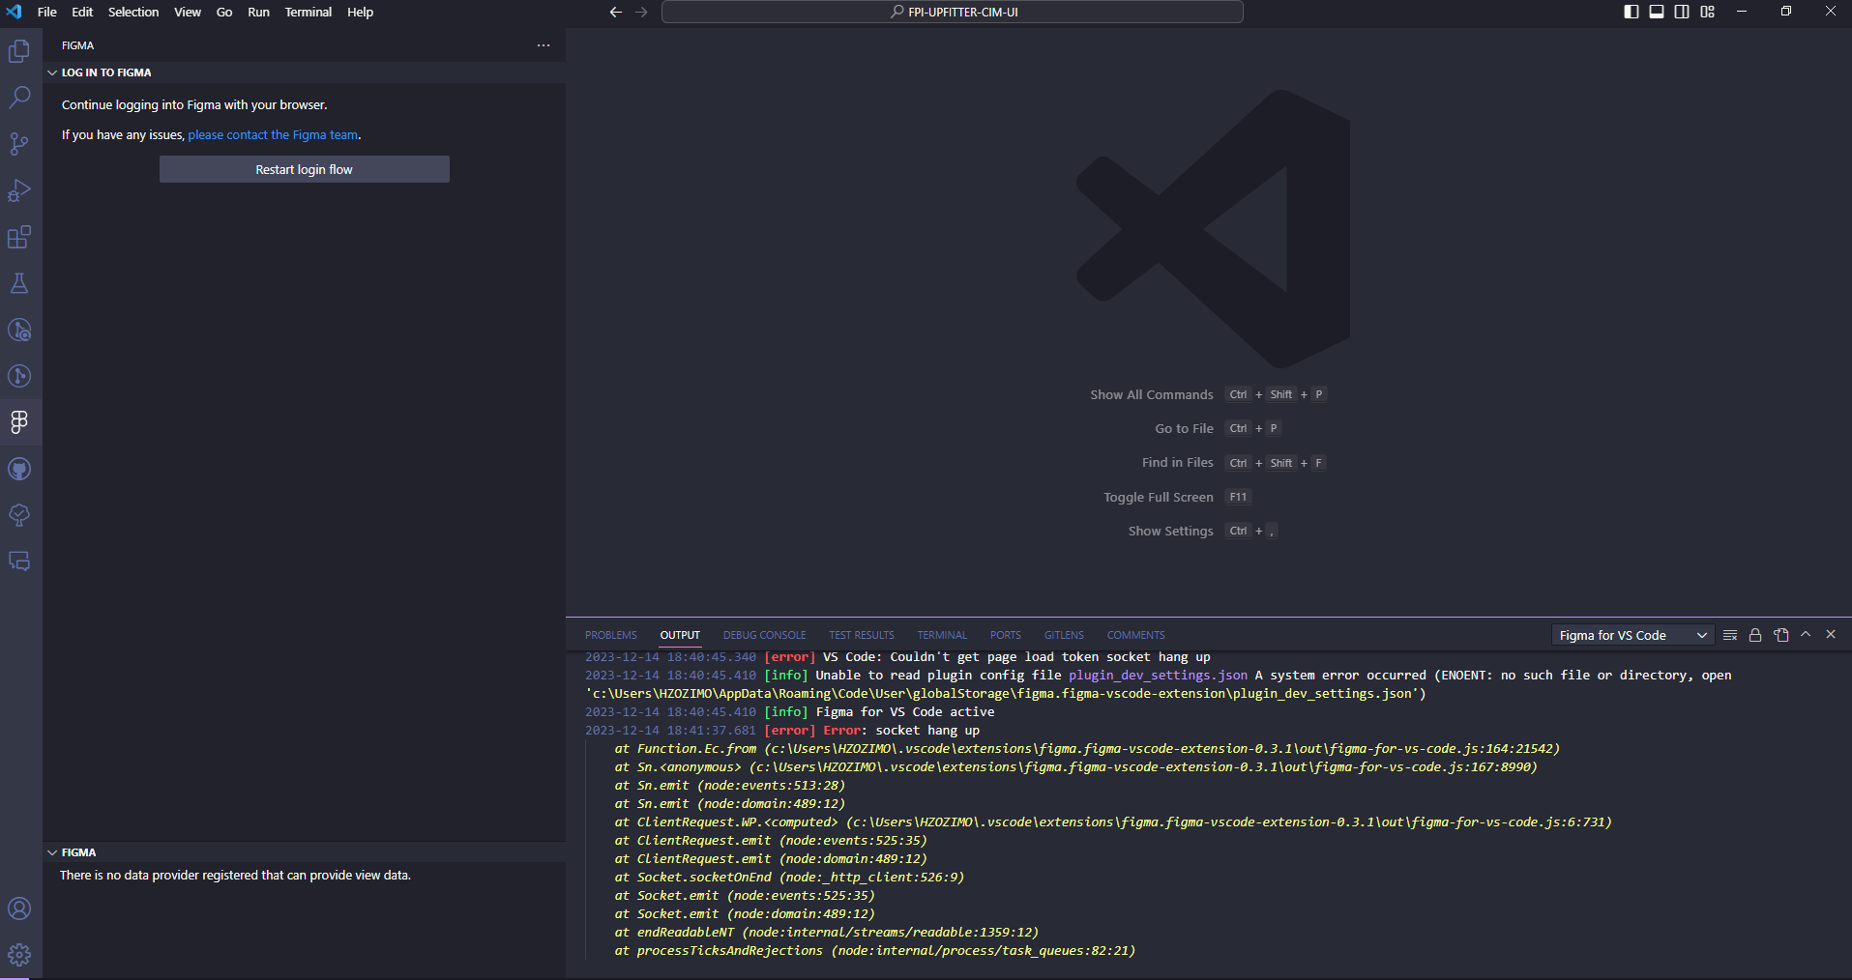Click 'Show All Commands' shortcut hint
Screen dimensions: 1852x980
point(1151,394)
